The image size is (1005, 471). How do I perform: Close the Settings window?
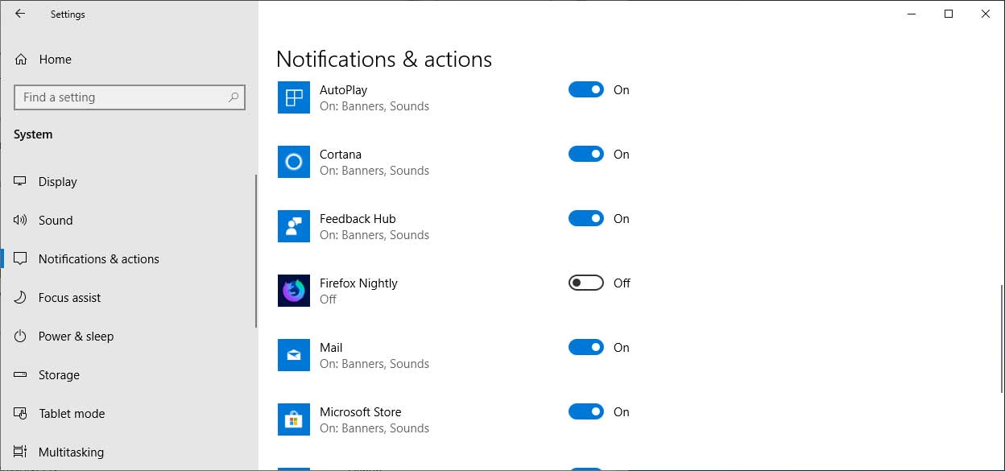(x=986, y=14)
